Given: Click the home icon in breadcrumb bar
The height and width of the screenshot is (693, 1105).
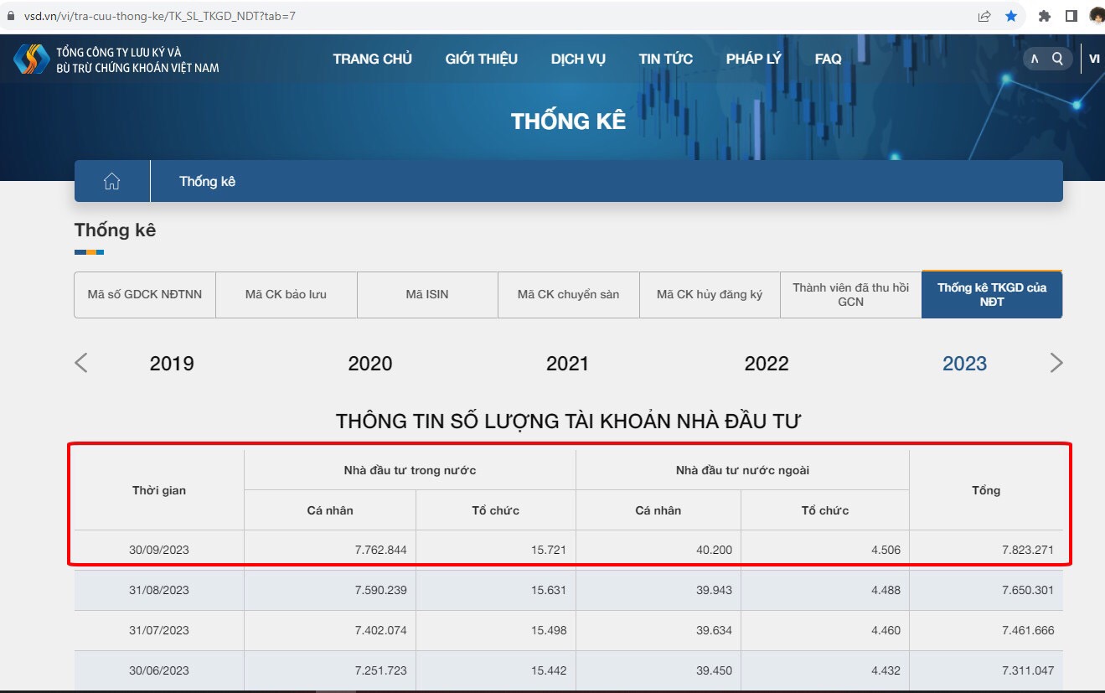Looking at the screenshot, I should (x=111, y=182).
